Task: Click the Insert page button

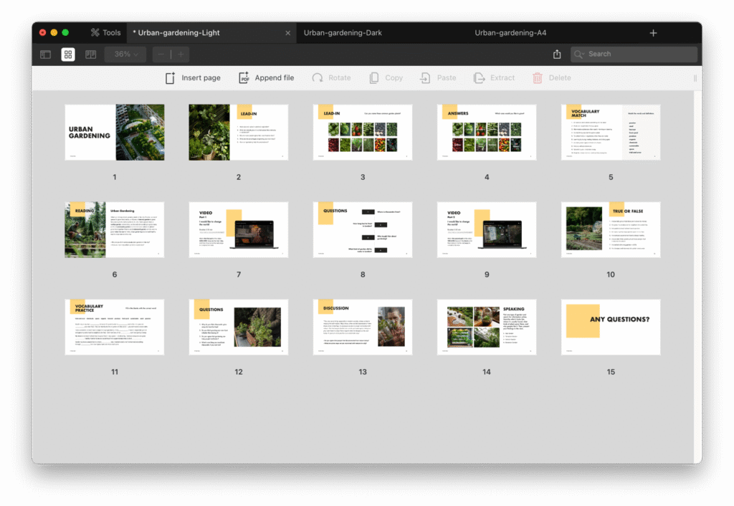Action: pyautogui.click(x=193, y=78)
